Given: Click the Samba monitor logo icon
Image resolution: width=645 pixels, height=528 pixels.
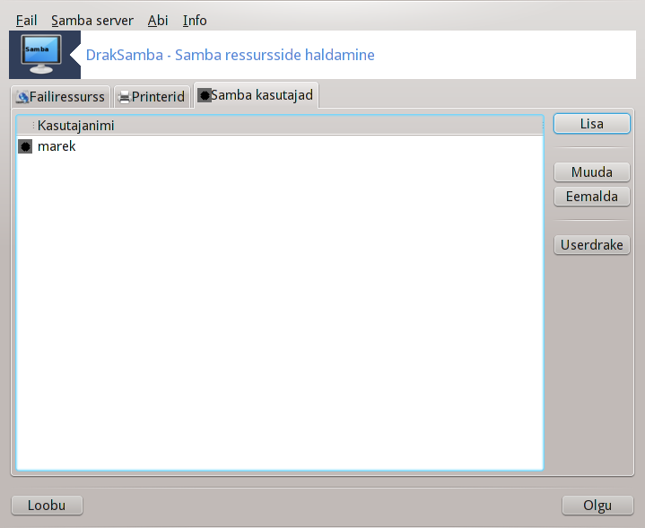Looking at the screenshot, I should 41,54.
